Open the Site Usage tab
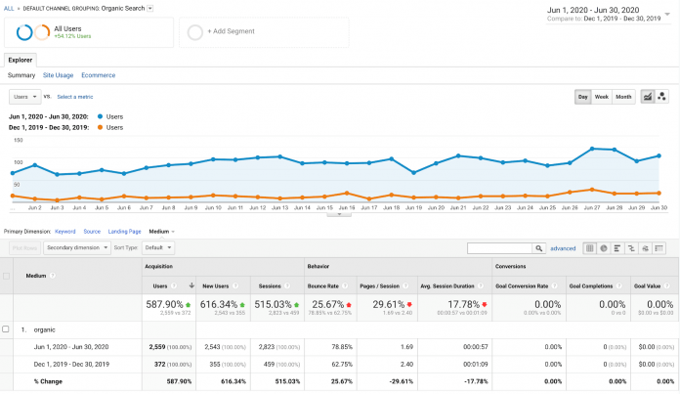 pyautogui.click(x=58, y=75)
